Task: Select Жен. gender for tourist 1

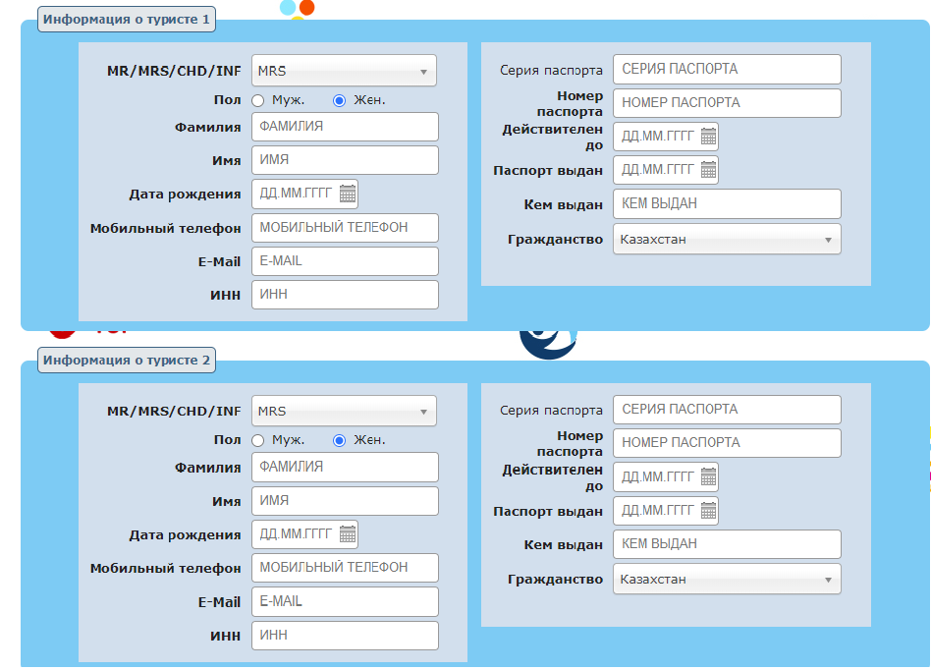Action: [340, 100]
